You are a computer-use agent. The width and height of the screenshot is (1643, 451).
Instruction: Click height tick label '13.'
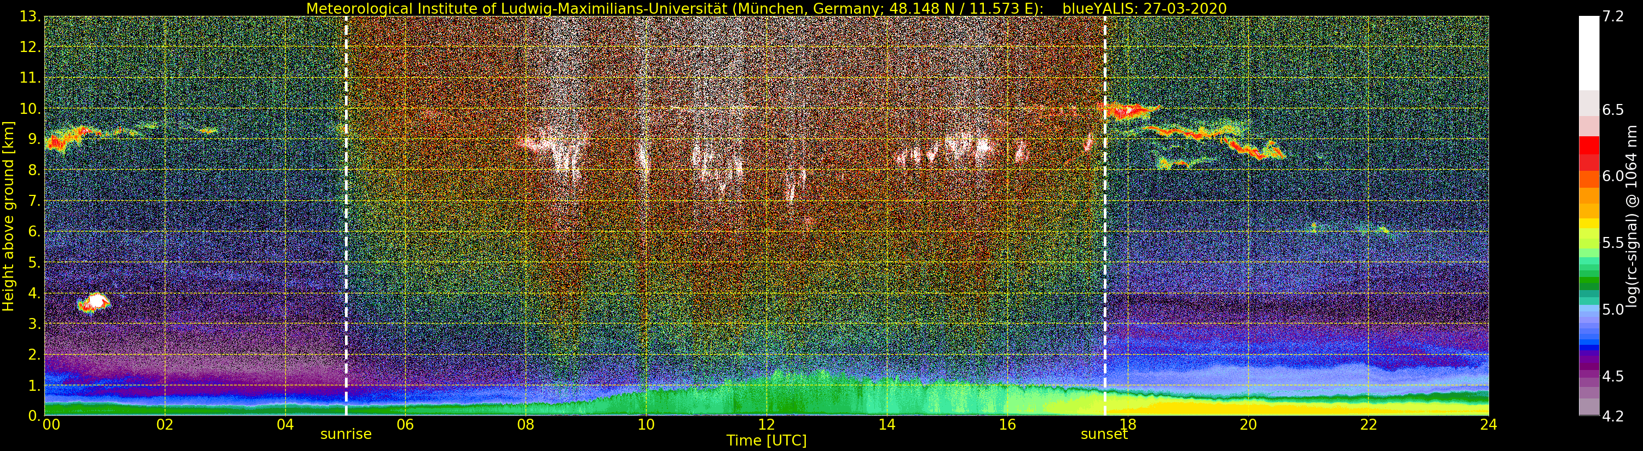(31, 16)
